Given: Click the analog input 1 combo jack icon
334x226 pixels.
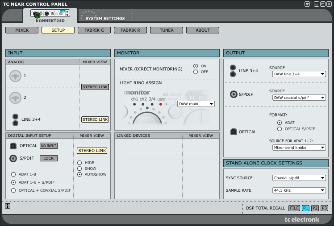Looking at the screenshot, I should click(15, 76).
